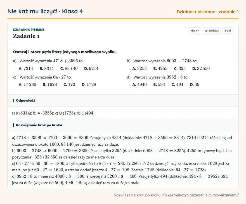Image resolution: width=246 pixels, height=204 pixels.
Task: Select answer A. 3255 in question b
Action: (139, 68)
